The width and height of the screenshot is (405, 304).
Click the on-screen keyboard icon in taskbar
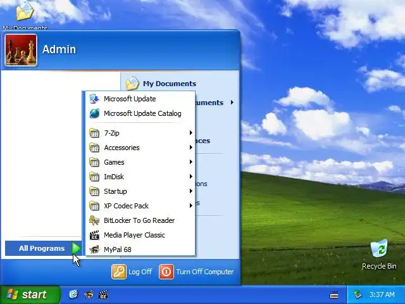click(334, 294)
